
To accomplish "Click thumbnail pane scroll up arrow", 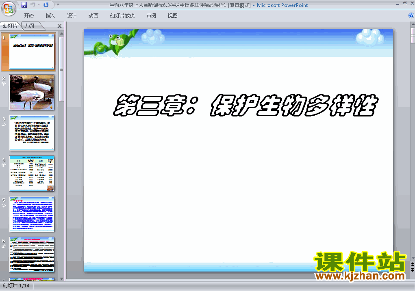I will point(61,34).
